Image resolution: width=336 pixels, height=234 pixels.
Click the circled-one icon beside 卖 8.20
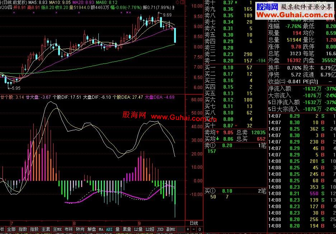[x=213, y=145]
